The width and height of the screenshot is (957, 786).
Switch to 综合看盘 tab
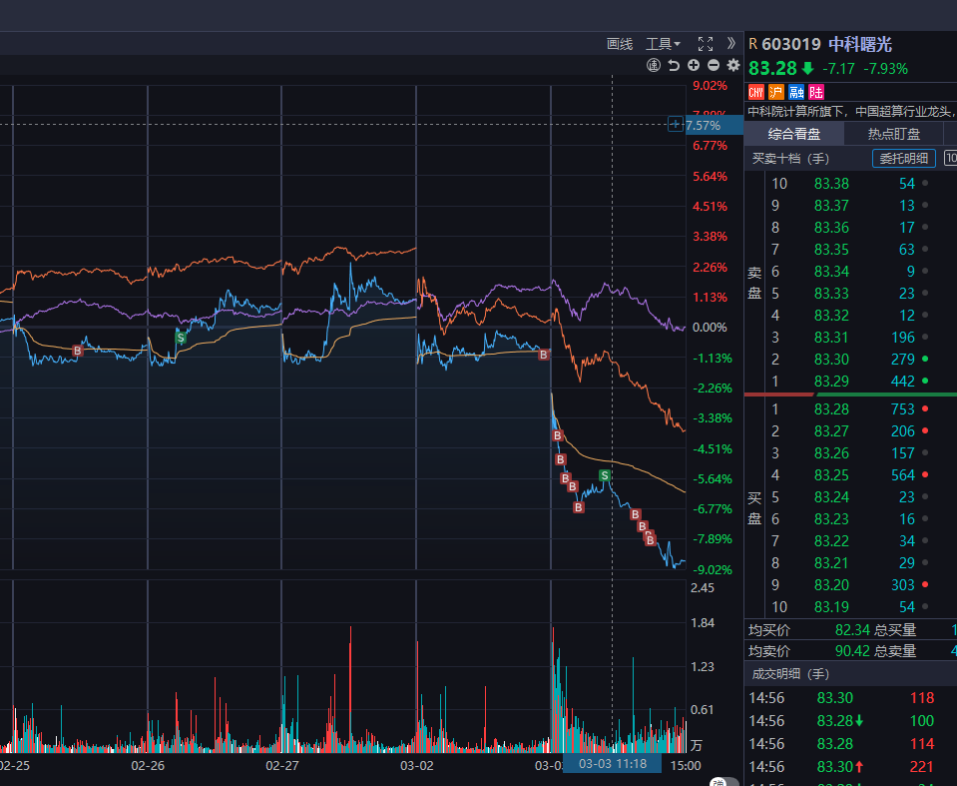pyautogui.click(x=794, y=134)
